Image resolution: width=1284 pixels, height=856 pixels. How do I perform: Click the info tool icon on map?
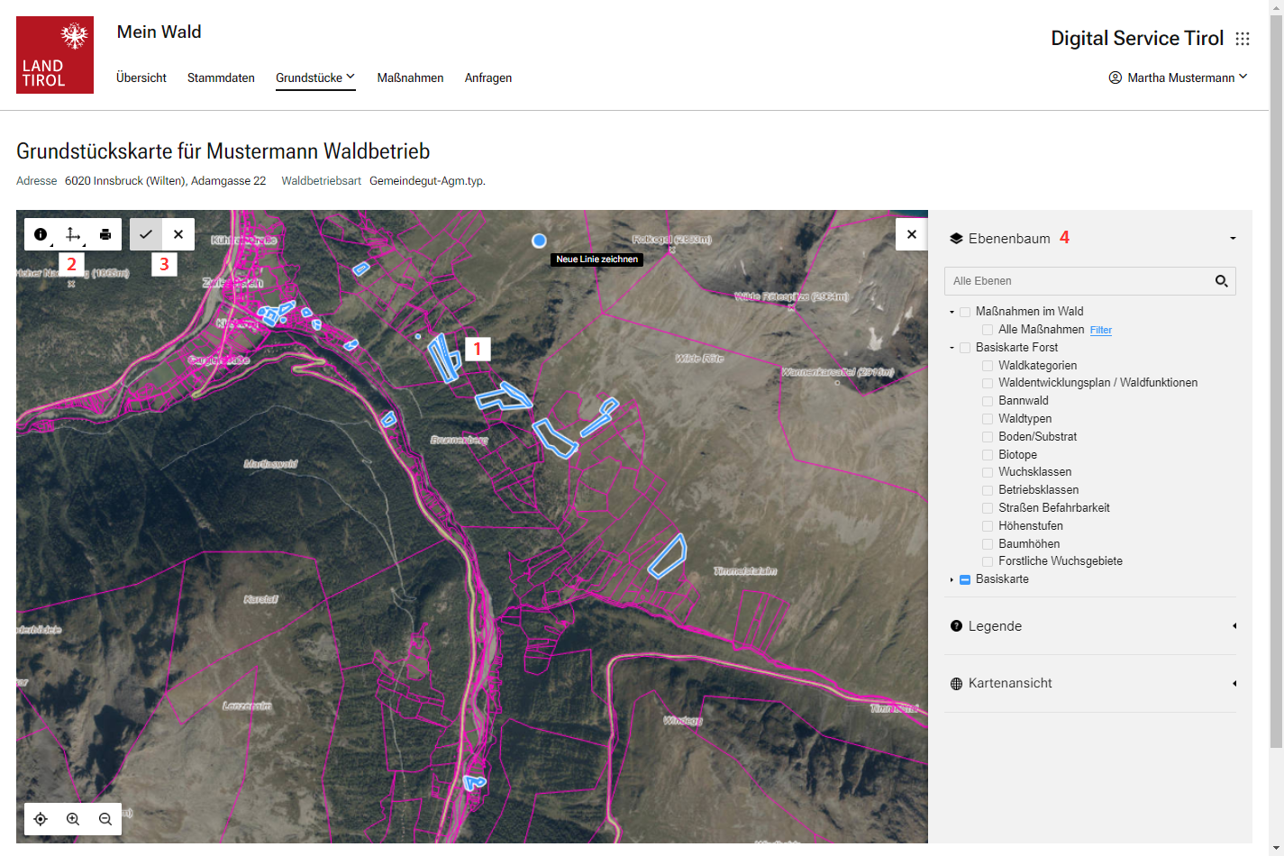tap(41, 234)
